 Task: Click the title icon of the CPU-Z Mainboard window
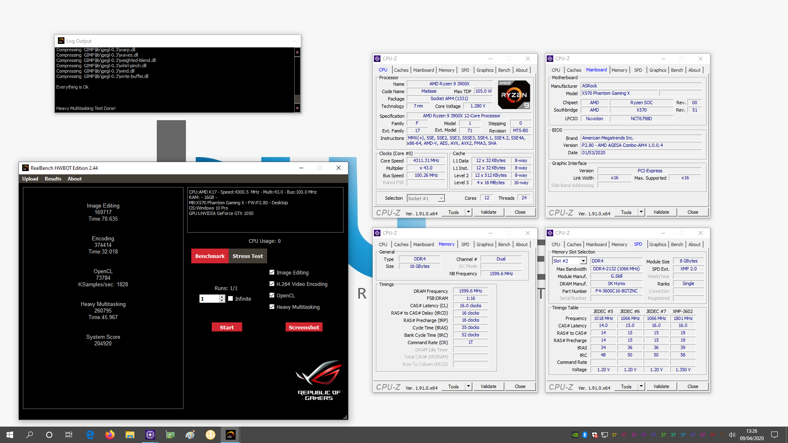550,59
